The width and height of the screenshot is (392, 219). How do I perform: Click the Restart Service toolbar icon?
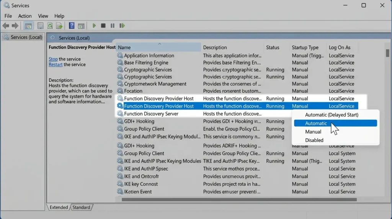122,26
